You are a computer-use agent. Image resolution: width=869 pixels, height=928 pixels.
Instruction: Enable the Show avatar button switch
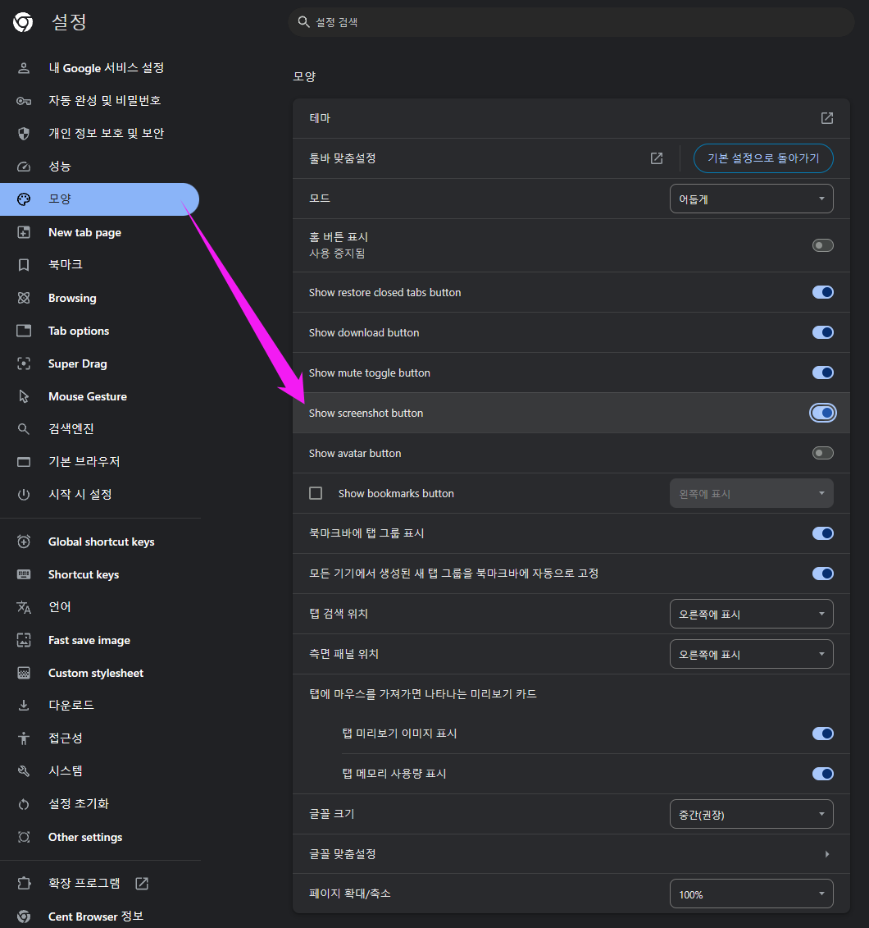coord(822,453)
